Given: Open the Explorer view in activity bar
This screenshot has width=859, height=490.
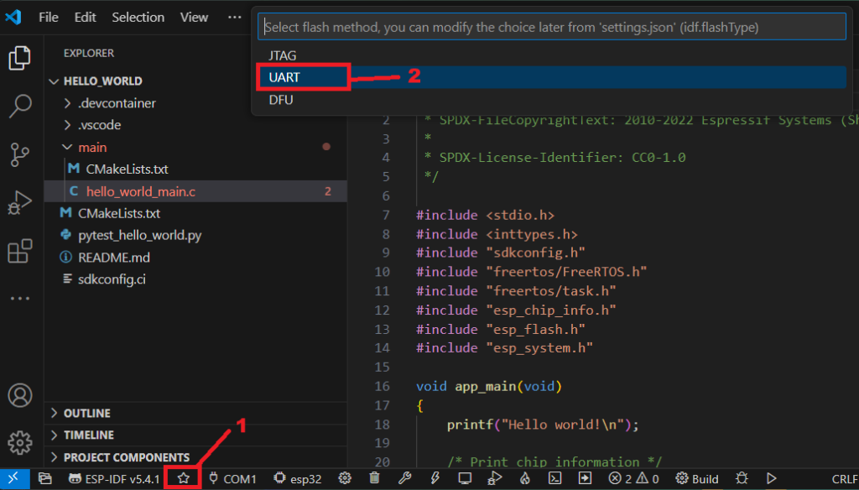Looking at the screenshot, I should (20, 58).
